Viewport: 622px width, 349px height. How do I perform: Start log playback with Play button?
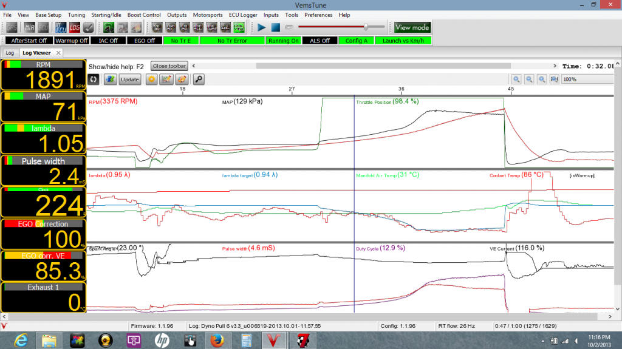261,27
